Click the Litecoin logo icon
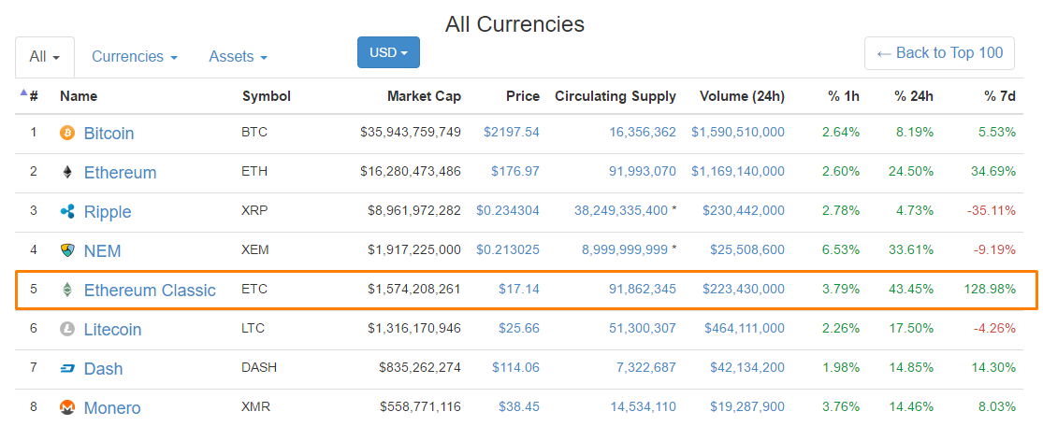 click(x=66, y=329)
